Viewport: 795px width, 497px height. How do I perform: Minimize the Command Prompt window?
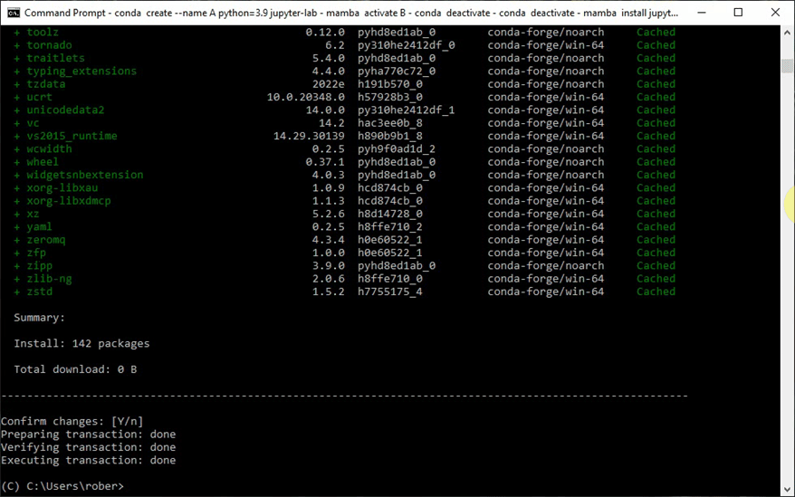[695, 13]
